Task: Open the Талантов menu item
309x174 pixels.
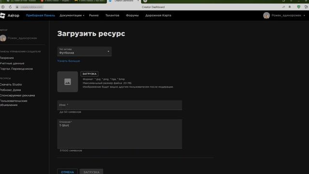Action: click(x=112, y=15)
